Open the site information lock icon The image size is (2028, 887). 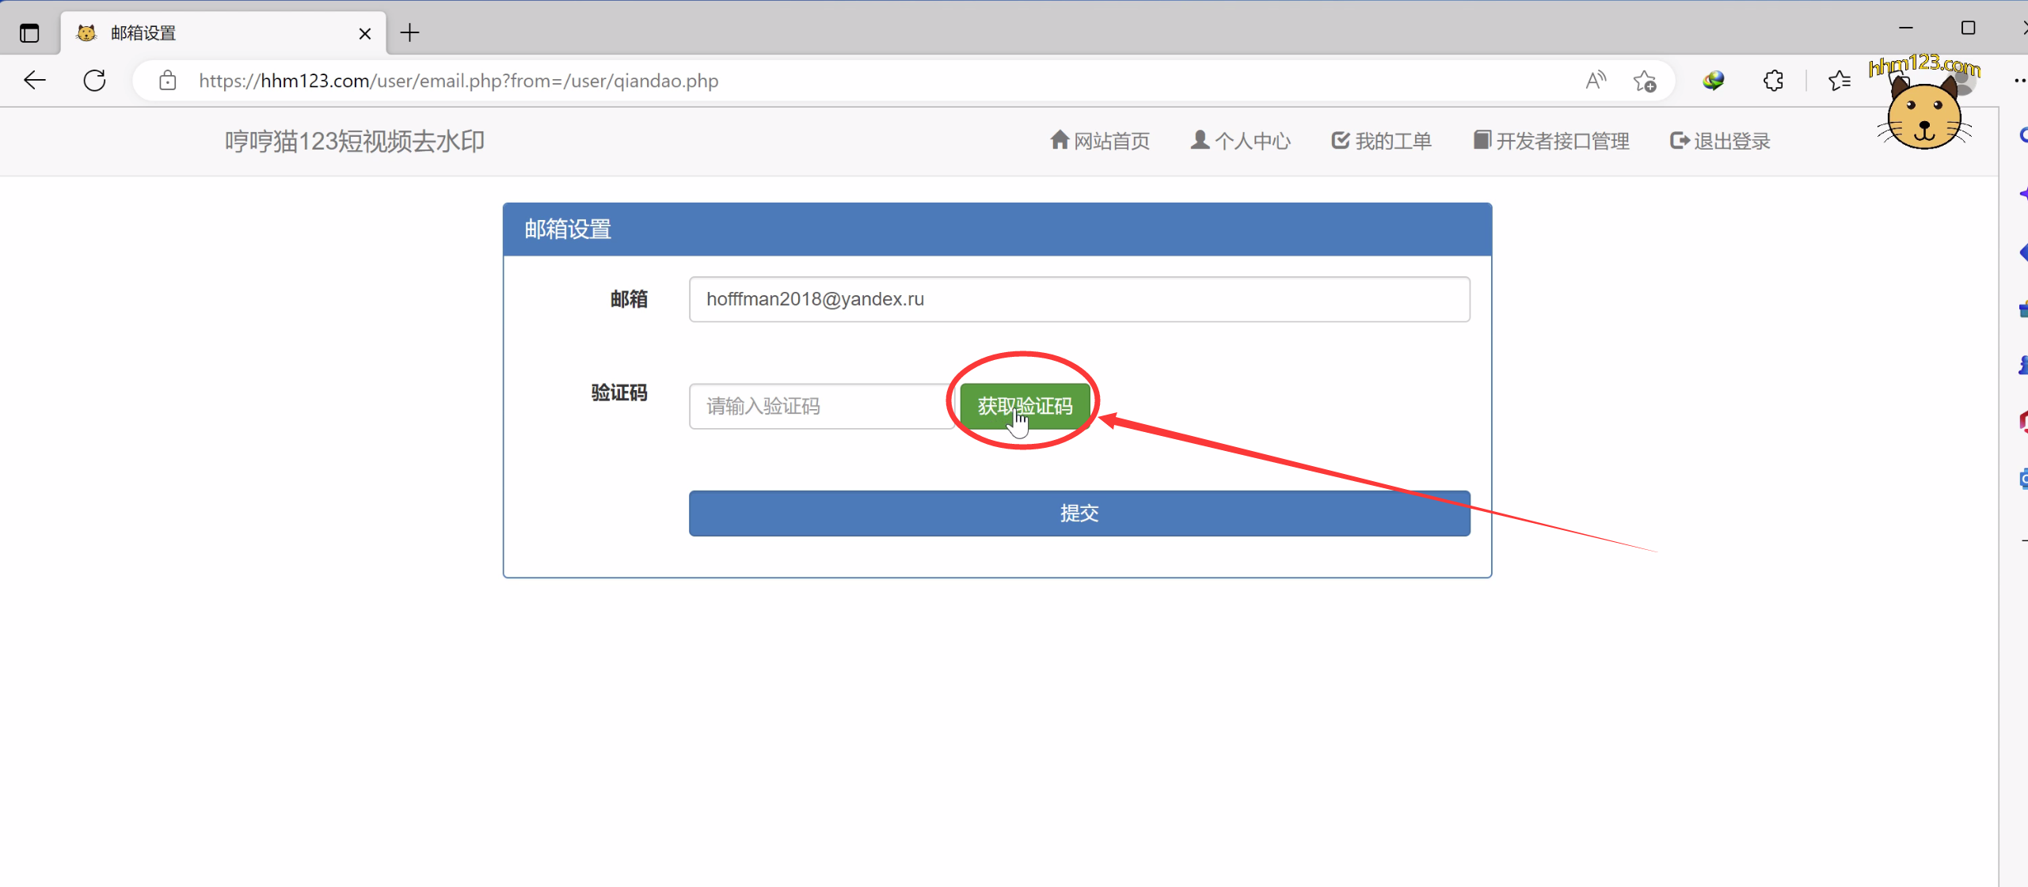pyautogui.click(x=167, y=81)
